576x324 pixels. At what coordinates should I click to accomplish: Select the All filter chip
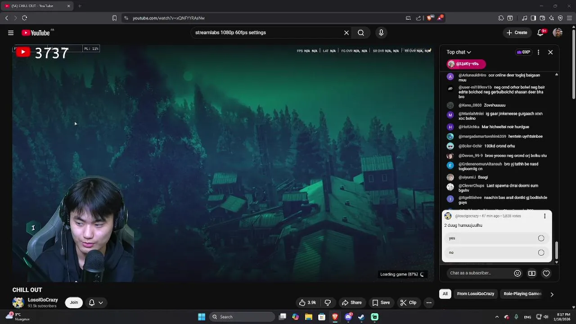tap(445, 294)
